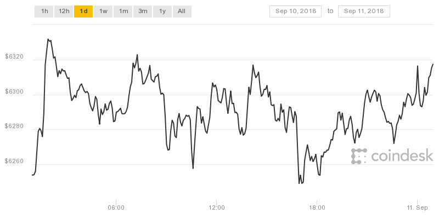Click the CoinDesk logo icon watermark
The image size is (439, 219).
tap(359, 156)
